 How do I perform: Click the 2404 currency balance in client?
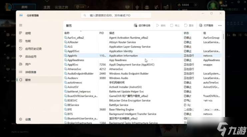(x=185, y=5)
